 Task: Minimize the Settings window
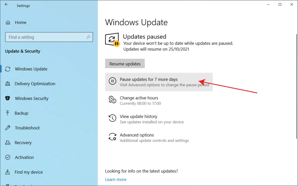[268, 4]
